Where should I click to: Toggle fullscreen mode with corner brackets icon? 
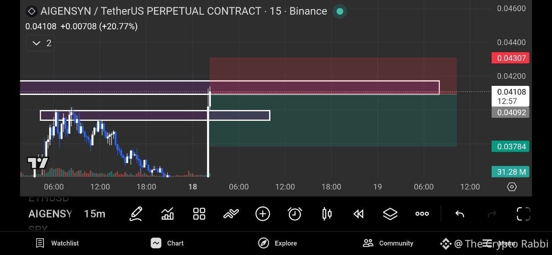[x=523, y=214]
